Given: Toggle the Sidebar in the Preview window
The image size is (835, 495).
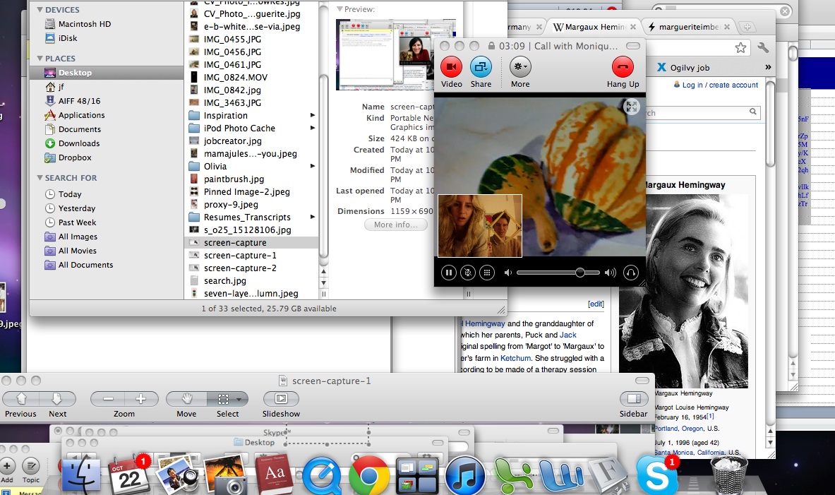Looking at the screenshot, I should click(633, 399).
